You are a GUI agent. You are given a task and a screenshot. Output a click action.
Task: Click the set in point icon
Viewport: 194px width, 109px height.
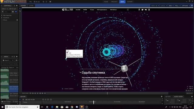(33, 93)
